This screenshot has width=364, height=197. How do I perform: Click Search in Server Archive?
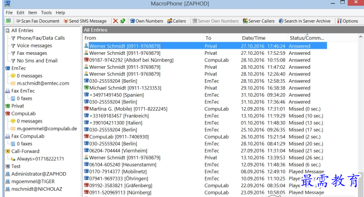click(305, 21)
